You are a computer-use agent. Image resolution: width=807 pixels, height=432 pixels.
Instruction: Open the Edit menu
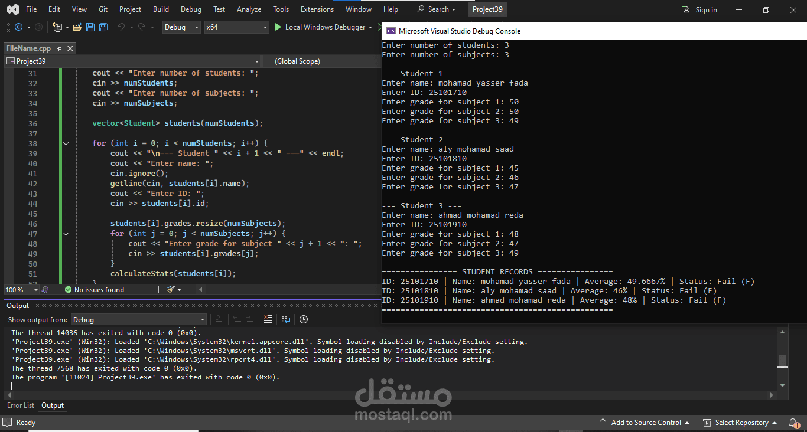click(54, 9)
